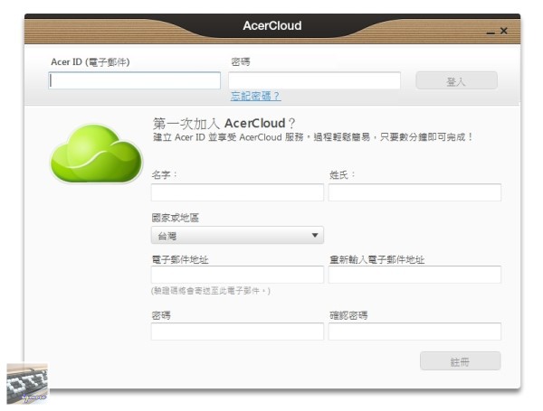543x411 pixels.
Task: Open the 國家或地區 dropdown showing 台灣
Action: click(237, 236)
